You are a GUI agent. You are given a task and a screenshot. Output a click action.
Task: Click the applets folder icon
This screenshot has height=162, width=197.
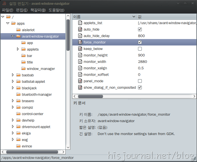click(x=23, y=49)
